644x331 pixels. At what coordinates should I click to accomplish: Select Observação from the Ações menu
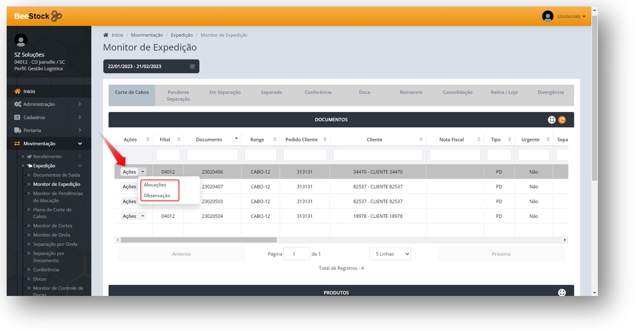[157, 196]
